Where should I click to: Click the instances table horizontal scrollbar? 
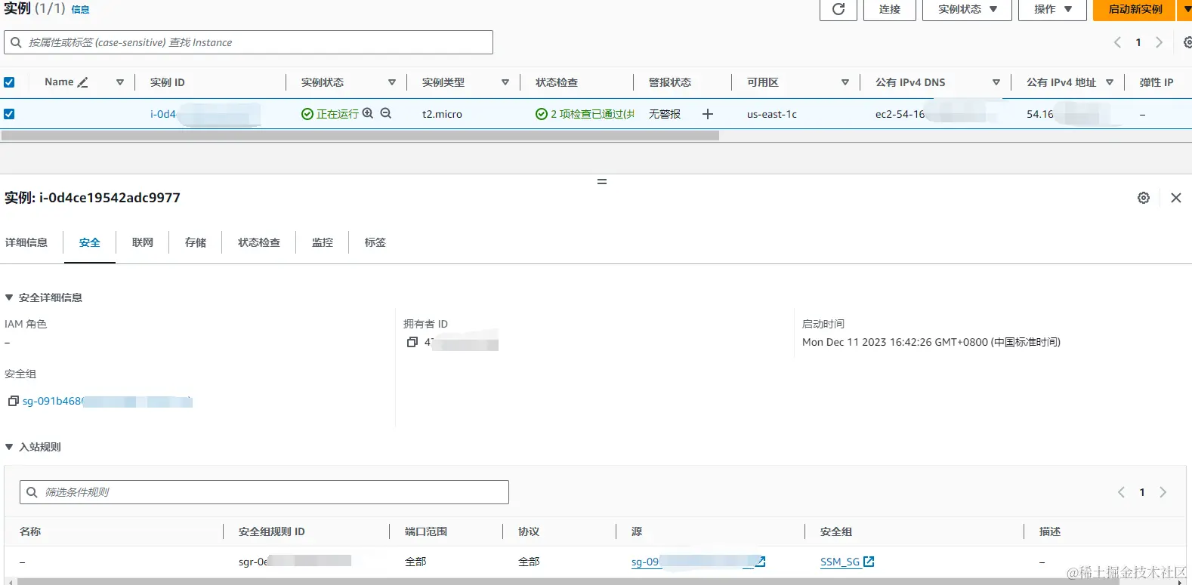pyautogui.click(x=360, y=136)
